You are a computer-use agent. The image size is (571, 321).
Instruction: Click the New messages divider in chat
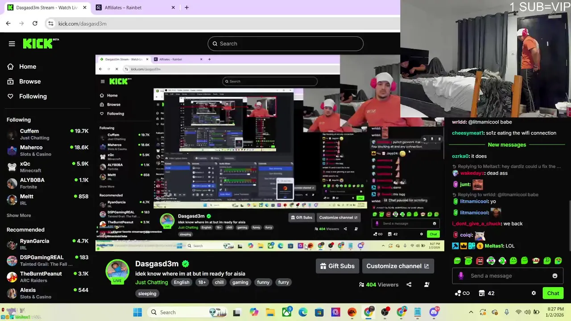(507, 145)
